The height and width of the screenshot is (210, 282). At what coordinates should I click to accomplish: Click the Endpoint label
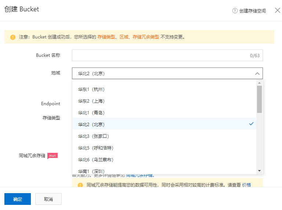tap(51, 104)
